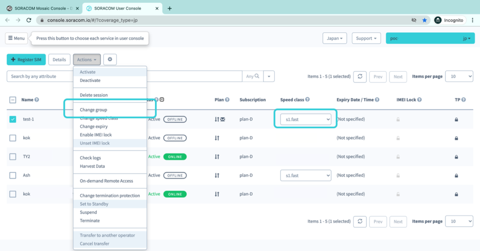480x251 pixels.
Task: Click the column filter icon beside Status
Action: tap(162, 99)
